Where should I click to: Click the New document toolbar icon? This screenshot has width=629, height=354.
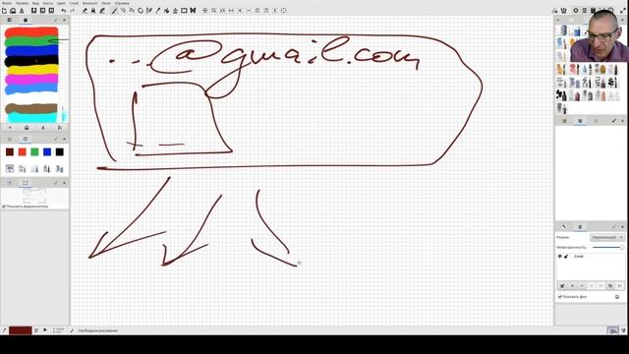[4, 11]
